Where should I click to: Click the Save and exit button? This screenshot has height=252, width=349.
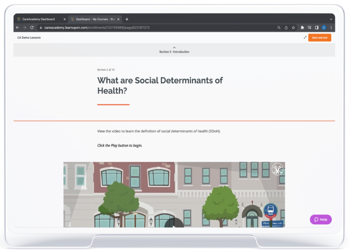click(x=319, y=38)
